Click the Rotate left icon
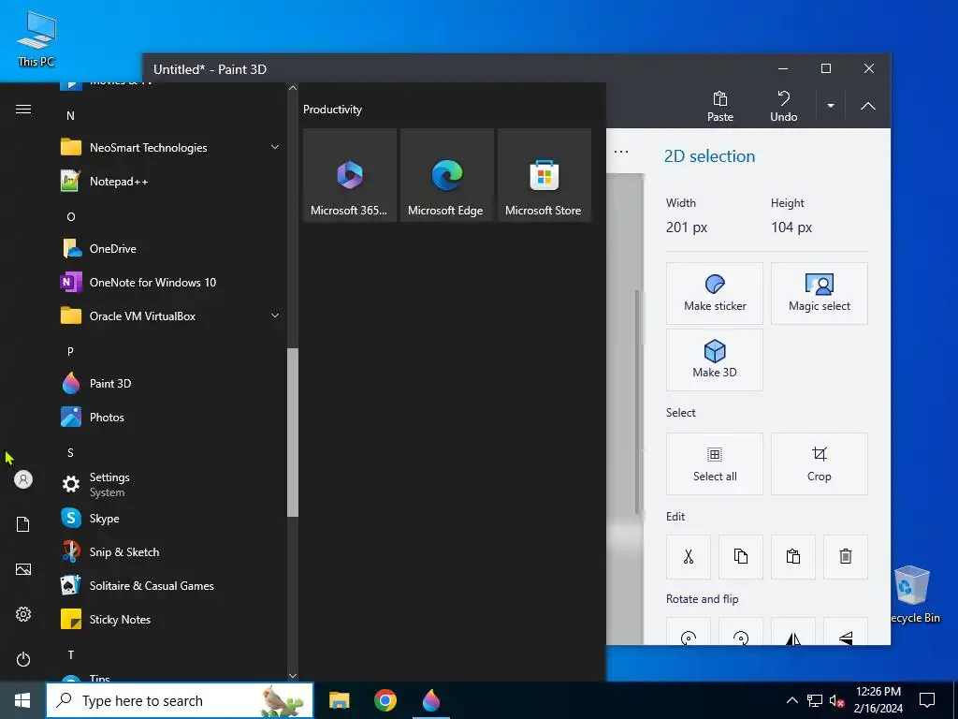 689,631
